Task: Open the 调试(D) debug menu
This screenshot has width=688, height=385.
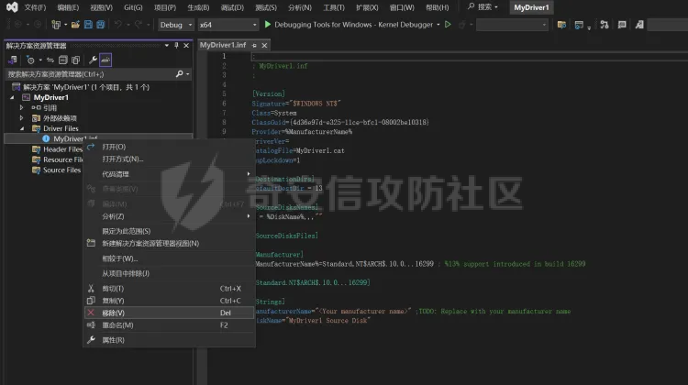Action: tap(232, 7)
